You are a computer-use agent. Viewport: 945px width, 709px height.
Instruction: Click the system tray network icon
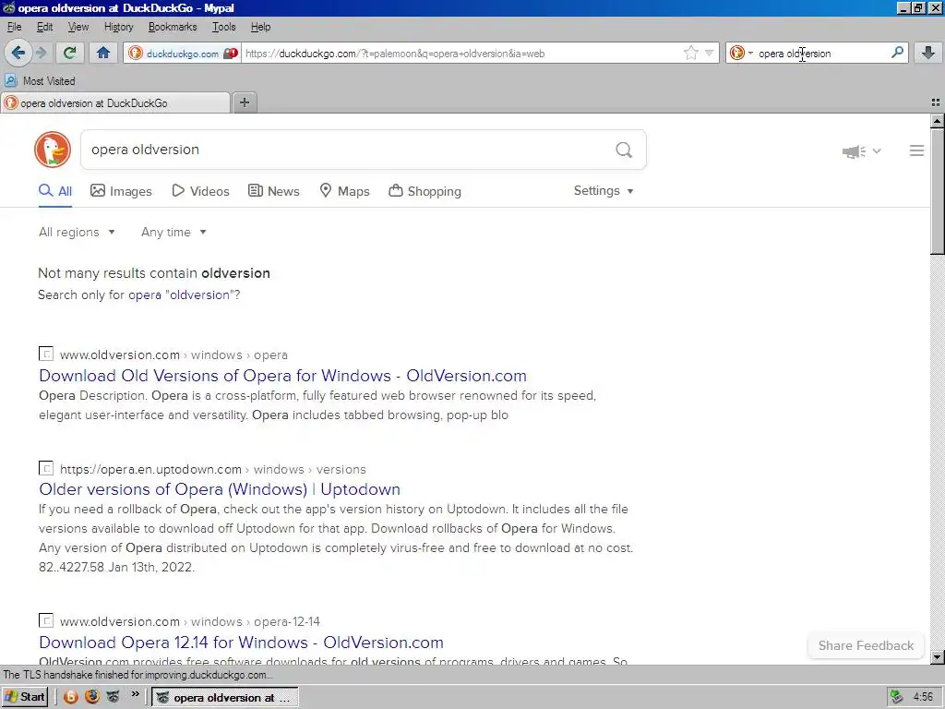(897, 697)
